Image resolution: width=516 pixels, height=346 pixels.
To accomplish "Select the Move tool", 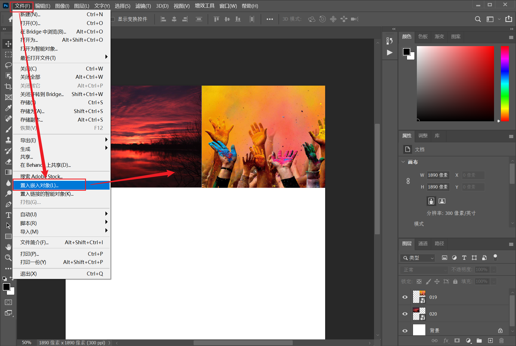I will pos(8,44).
